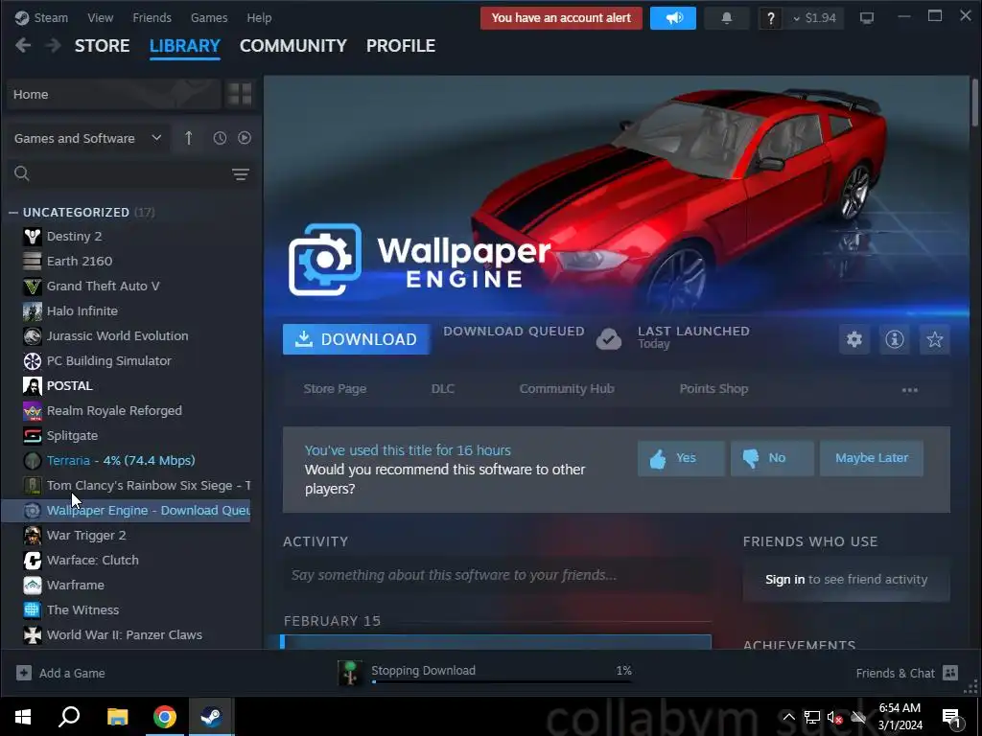Open the notifications bell

727,18
